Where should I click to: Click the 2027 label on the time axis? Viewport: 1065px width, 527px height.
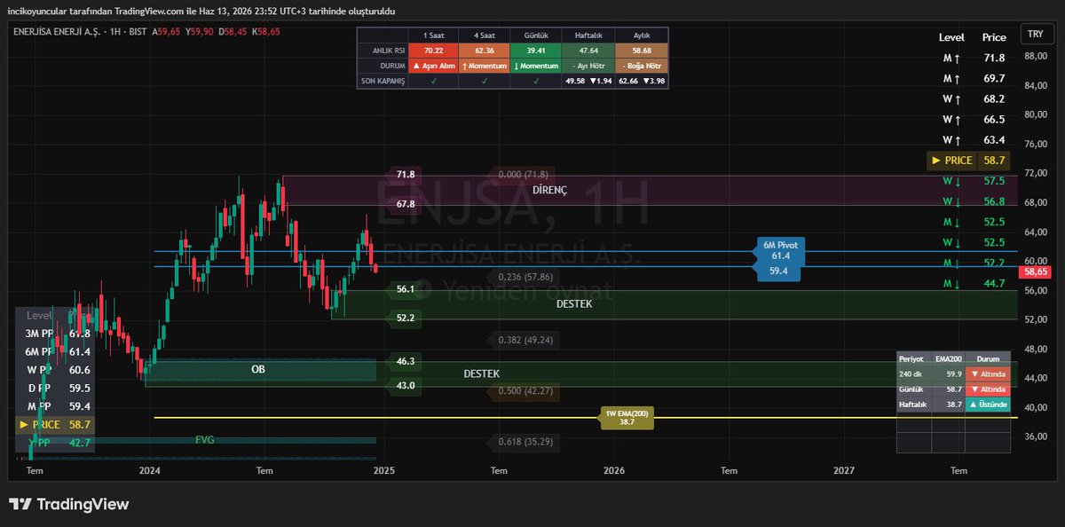click(844, 471)
